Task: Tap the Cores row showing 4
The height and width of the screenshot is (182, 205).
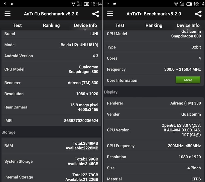Action: (154, 58)
